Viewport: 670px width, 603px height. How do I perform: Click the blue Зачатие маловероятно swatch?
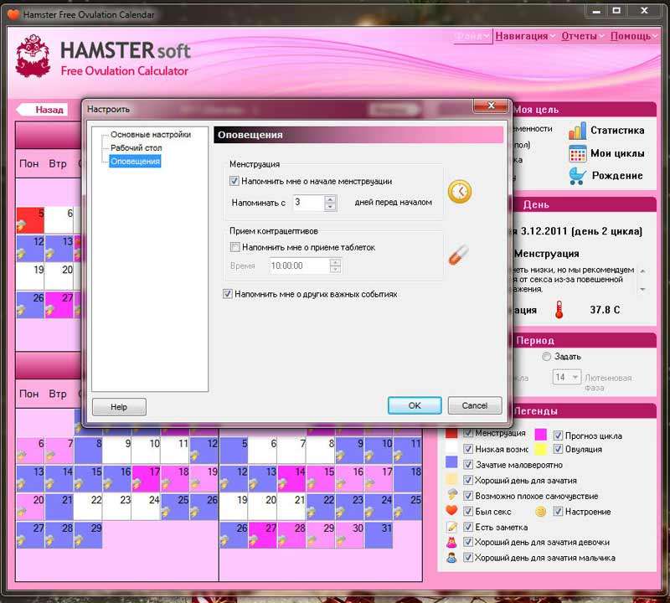click(x=451, y=462)
